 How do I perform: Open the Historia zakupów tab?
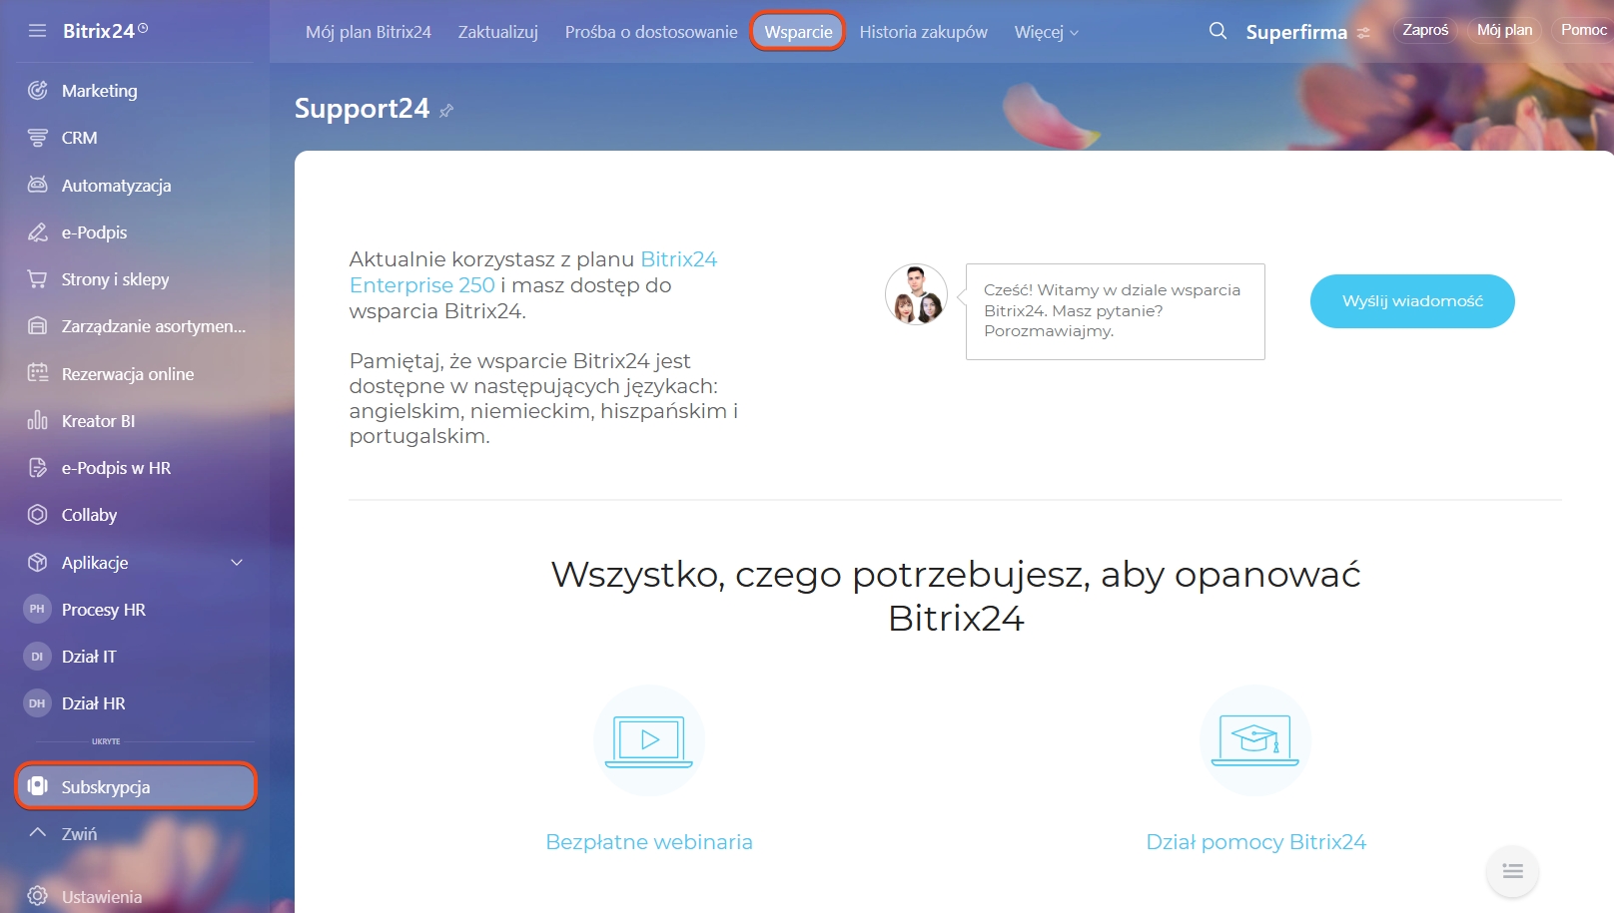click(x=923, y=32)
